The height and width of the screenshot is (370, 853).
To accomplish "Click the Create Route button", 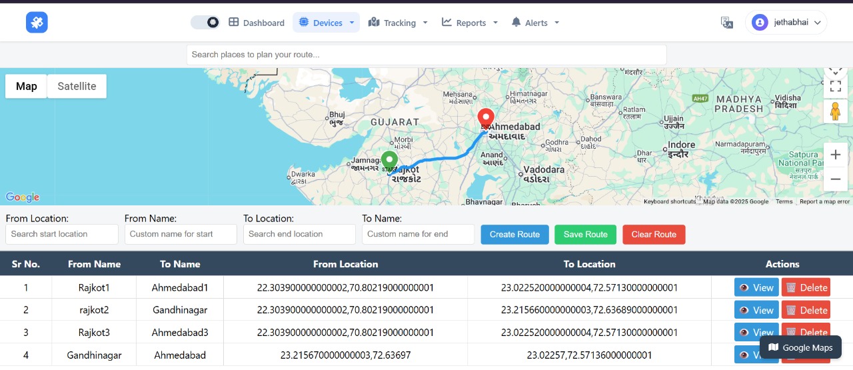I will 514,235.
